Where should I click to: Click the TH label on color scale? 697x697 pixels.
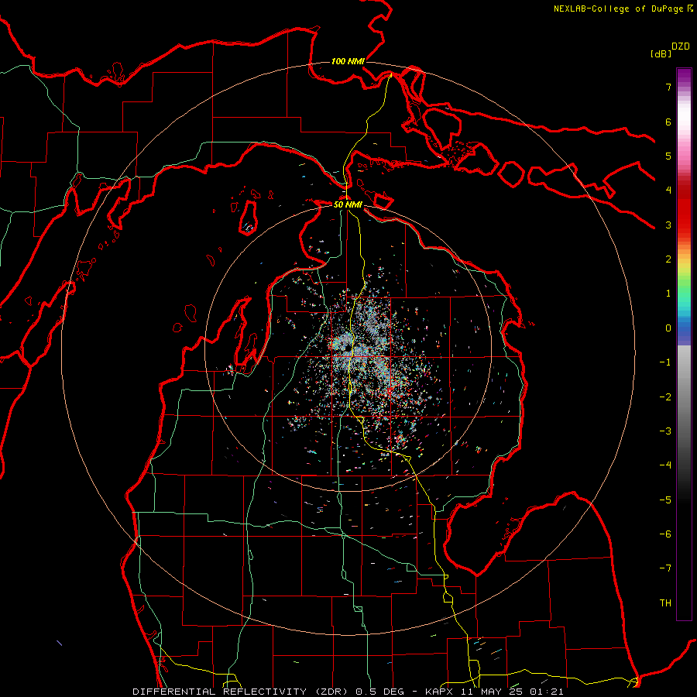[665, 603]
